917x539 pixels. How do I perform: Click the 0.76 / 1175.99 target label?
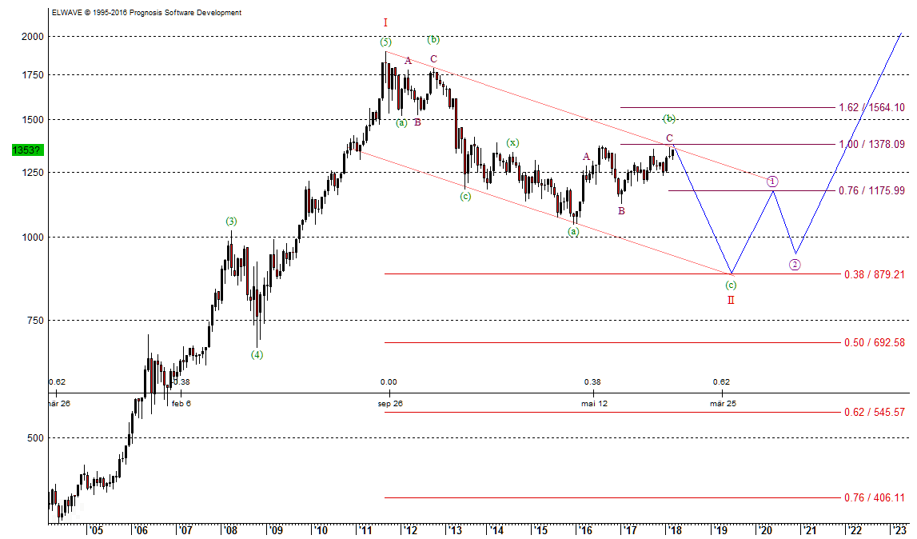(x=871, y=190)
